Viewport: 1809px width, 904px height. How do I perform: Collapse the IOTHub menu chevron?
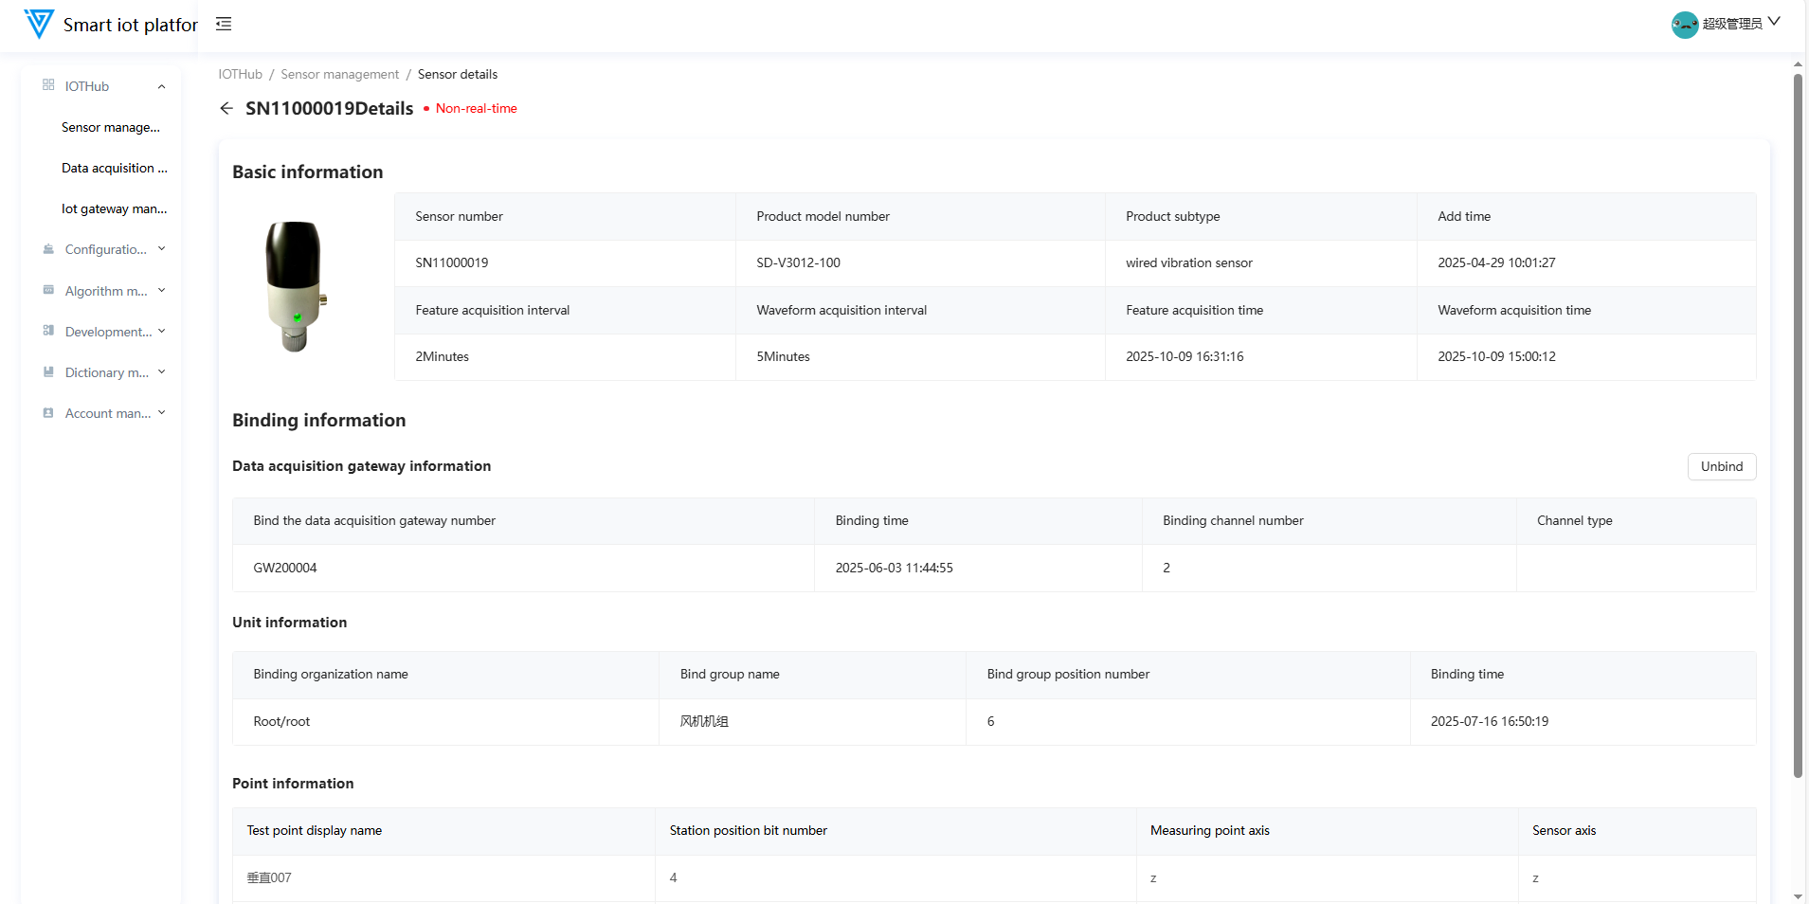pyautogui.click(x=162, y=86)
